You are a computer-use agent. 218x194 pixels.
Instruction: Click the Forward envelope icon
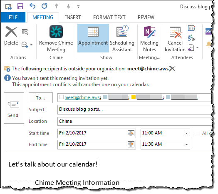click(x=25, y=45)
